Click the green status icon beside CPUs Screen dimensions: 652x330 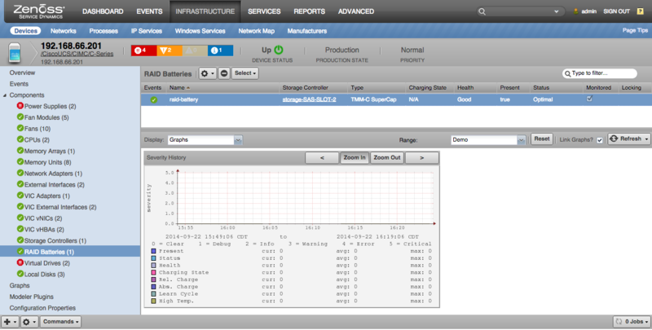pyautogui.click(x=20, y=139)
